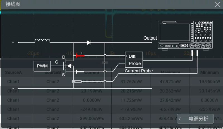The image size is (223, 129).
Task: Click the current probe clamp symbol
Action: tap(76, 82)
